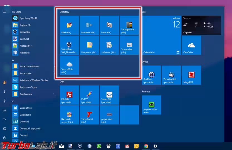232x150 pixels.
Task: Open the TurboLab.it (dir.) tile
Action: pos(89,115)
